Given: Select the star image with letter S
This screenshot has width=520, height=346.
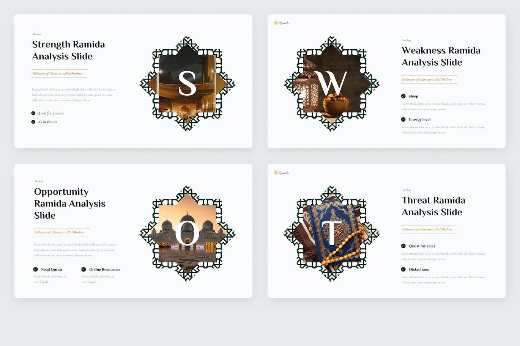Looking at the screenshot, I should 187,84.
